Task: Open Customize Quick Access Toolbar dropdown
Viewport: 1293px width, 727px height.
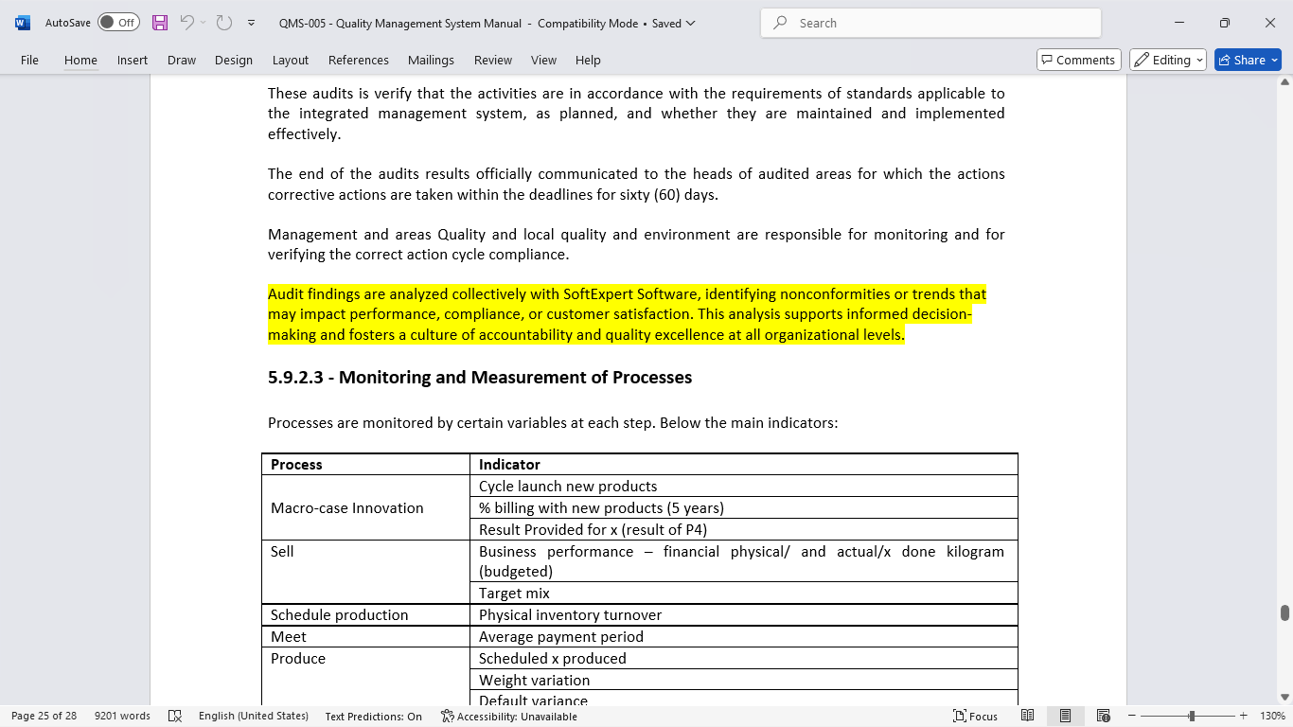Action: pyautogui.click(x=251, y=23)
